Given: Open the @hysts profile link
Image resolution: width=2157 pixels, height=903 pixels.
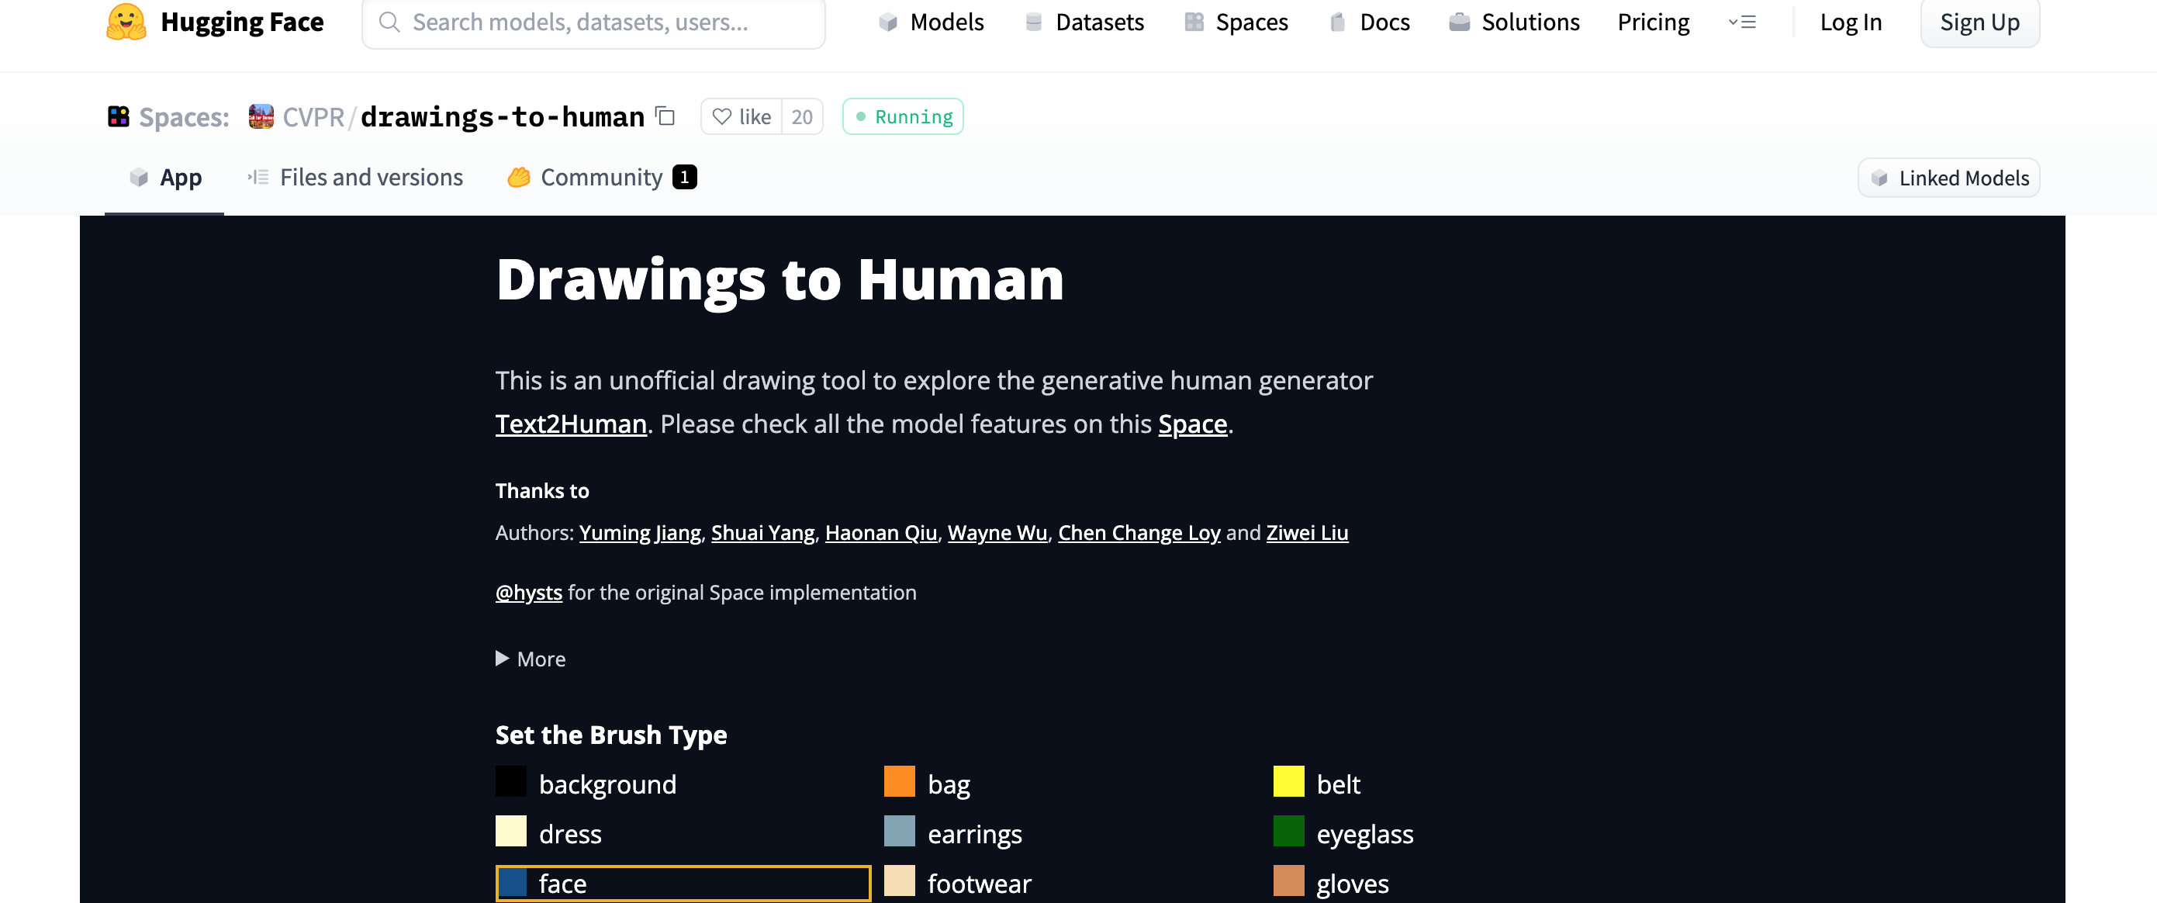Looking at the screenshot, I should click(x=529, y=592).
